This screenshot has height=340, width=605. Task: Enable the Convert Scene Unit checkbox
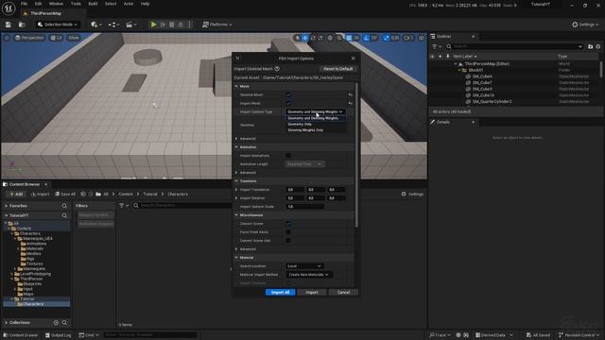288,241
